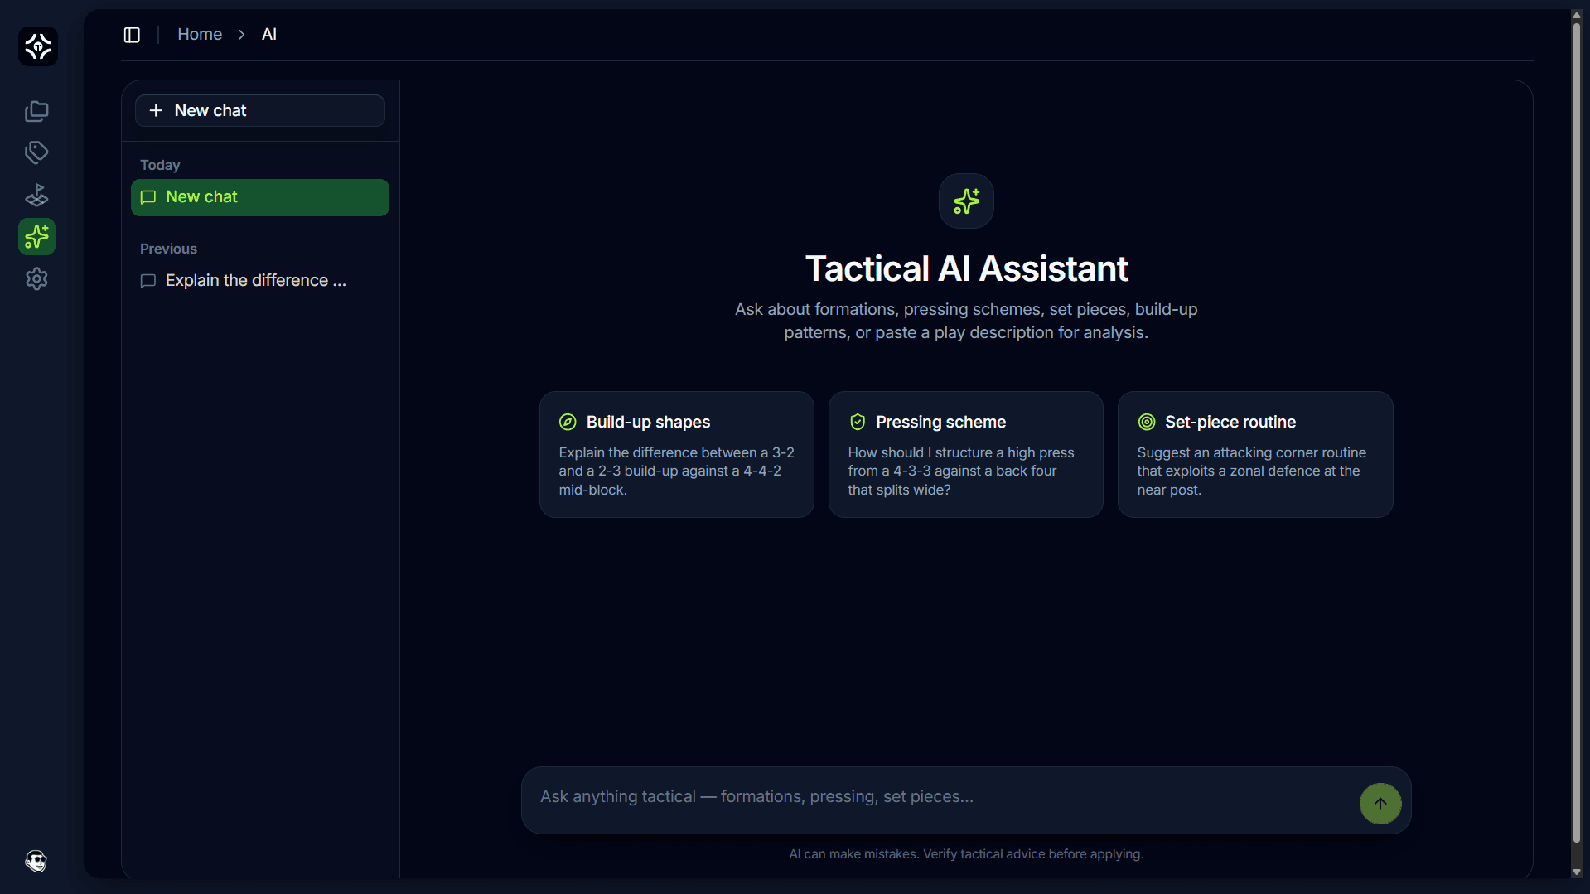Select the AI sparkle icon in sidebar
1590x894 pixels.
[x=36, y=237]
